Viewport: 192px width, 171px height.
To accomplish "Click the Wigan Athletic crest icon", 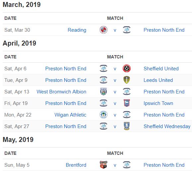I will point(103,115).
